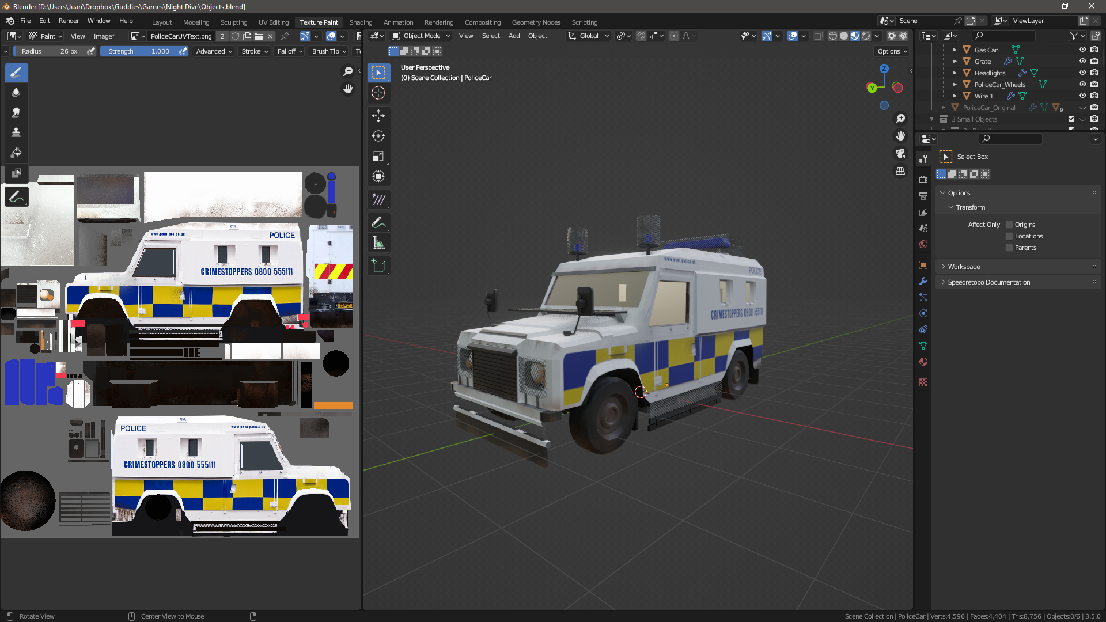Enable Affect Only Origins checkbox

tap(1009, 225)
